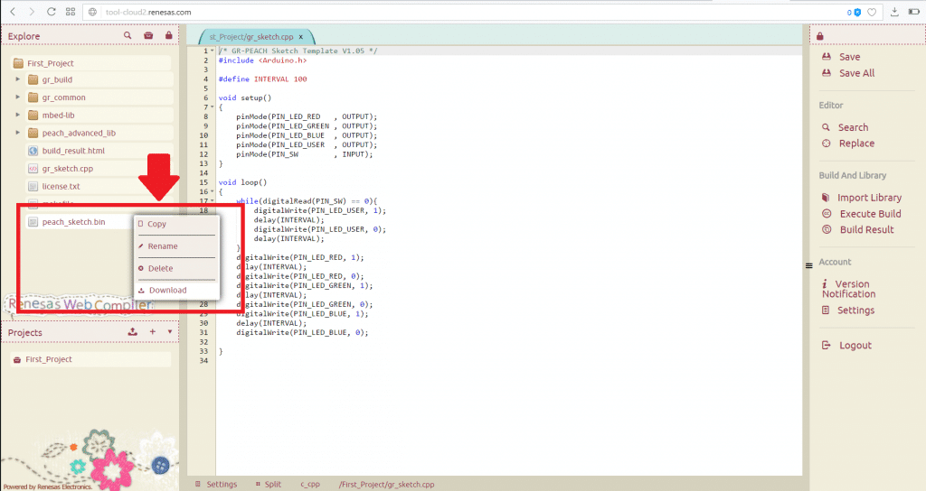The height and width of the screenshot is (491, 926).
Task: Select Rename in the context menu
Action: click(x=162, y=246)
